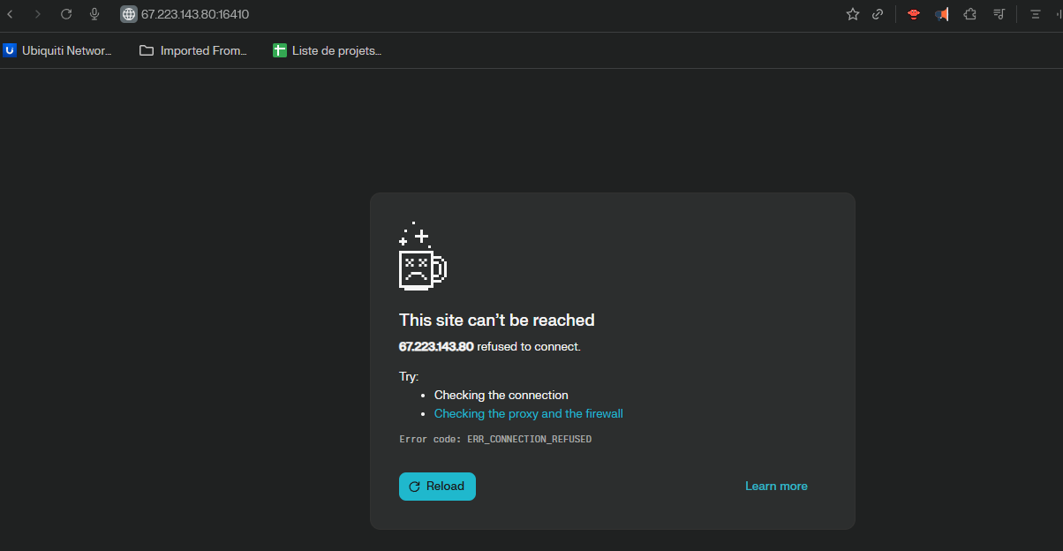
Task: Click the sad coffee mug error illustration
Action: click(x=422, y=258)
